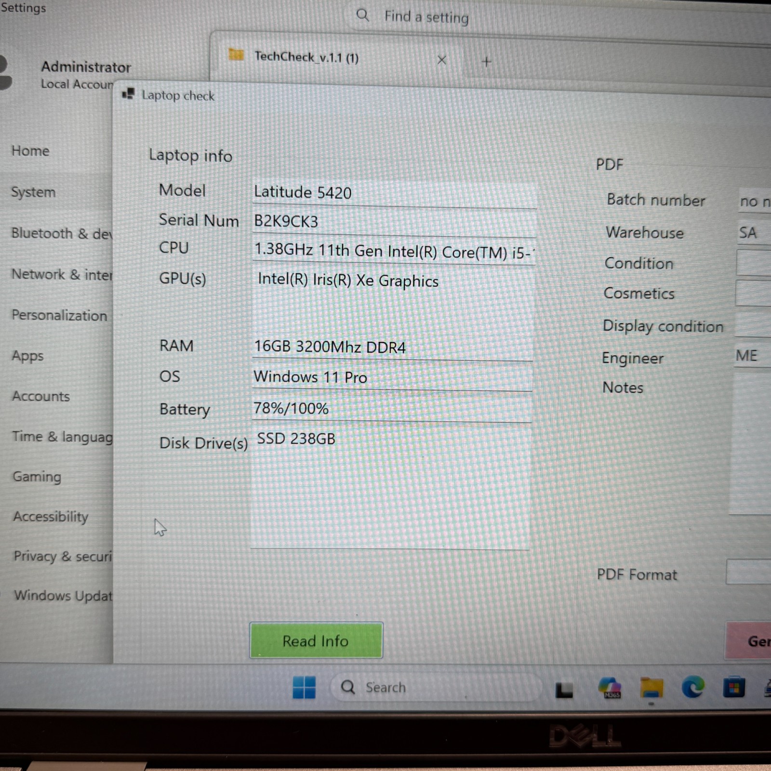
Task: Click the pink Generate button
Action: click(x=748, y=640)
